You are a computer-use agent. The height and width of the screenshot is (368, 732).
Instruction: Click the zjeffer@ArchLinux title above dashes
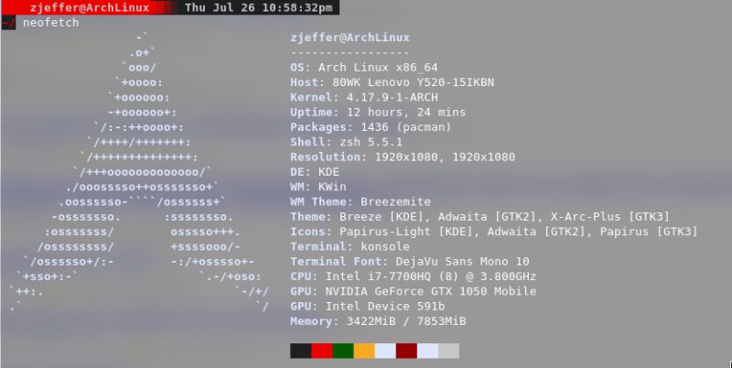(350, 38)
